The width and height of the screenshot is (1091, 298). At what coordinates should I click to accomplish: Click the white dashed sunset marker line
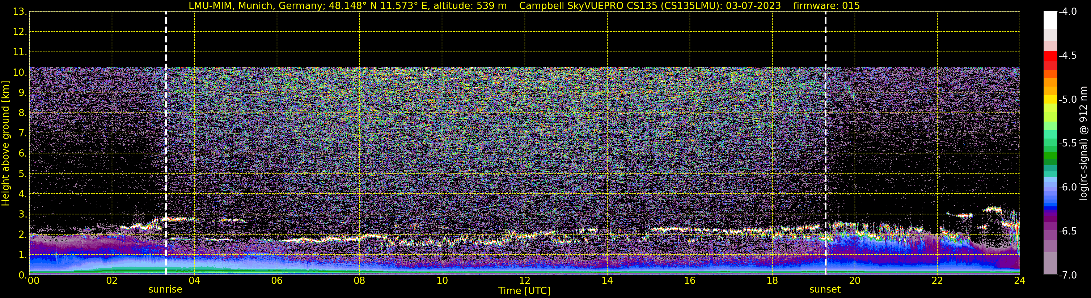point(825,143)
